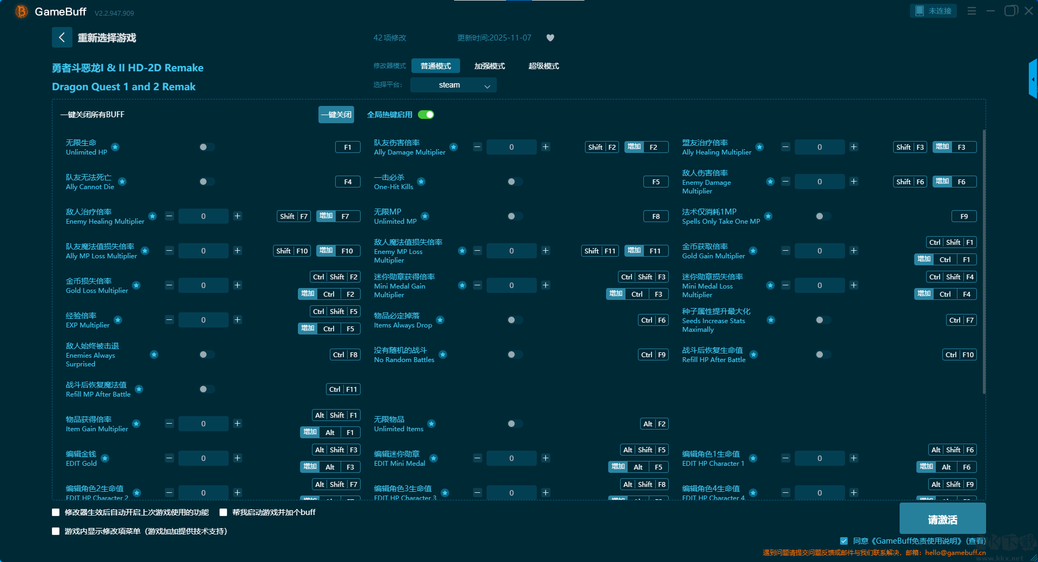The height and width of the screenshot is (562, 1038).
Task: Check the in-game trainer menu display checkbox
Action: pos(56,531)
